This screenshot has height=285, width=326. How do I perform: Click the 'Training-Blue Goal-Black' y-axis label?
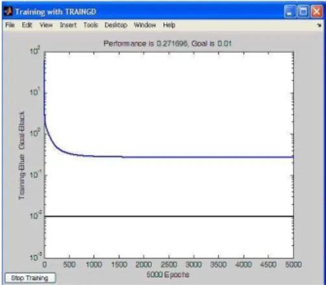point(21,156)
